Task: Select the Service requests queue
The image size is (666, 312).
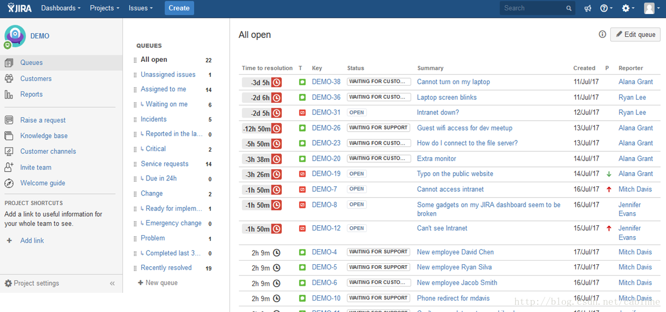Action: click(165, 164)
